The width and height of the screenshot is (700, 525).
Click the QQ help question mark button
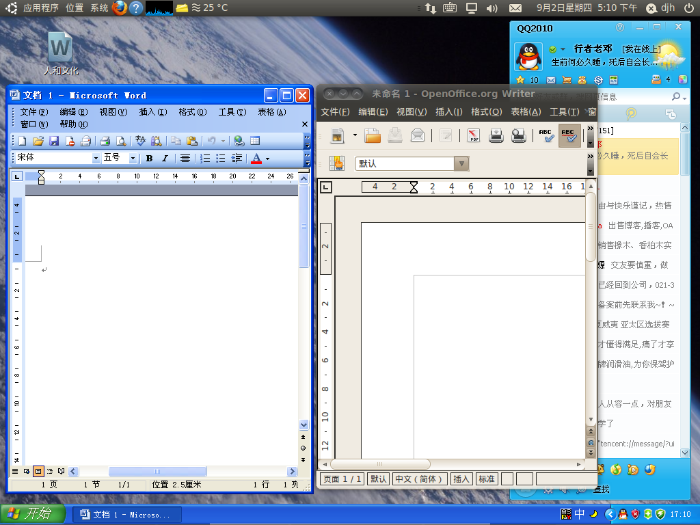pos(619,27)
